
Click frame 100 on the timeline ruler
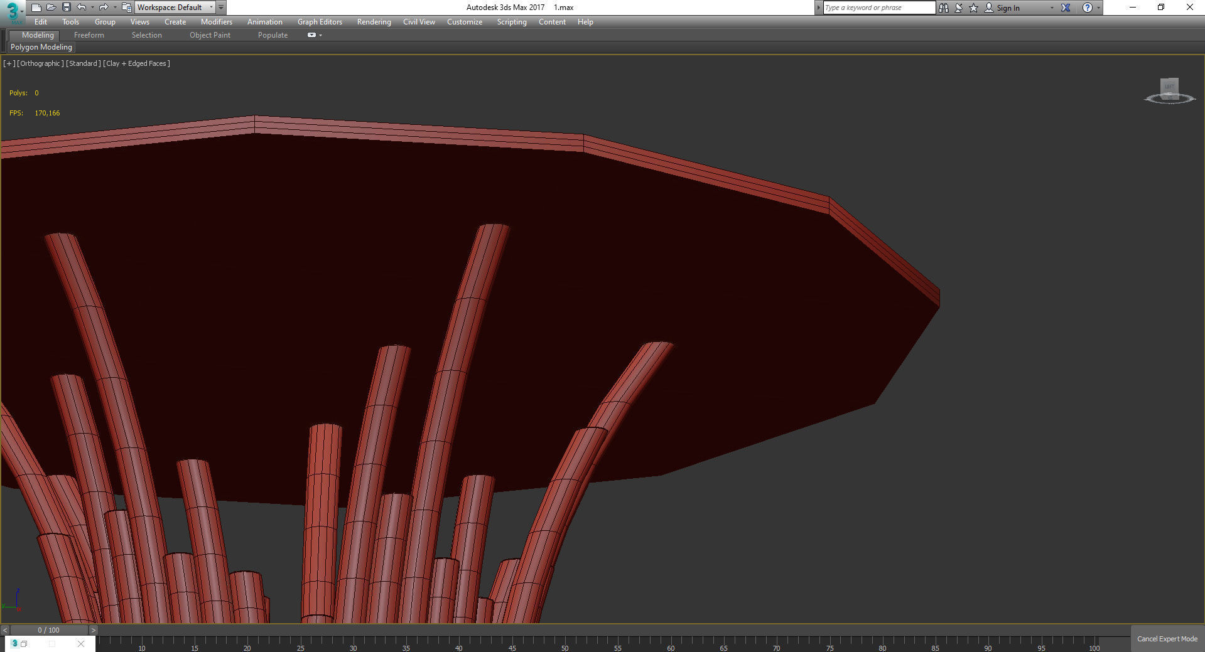pos(1094,648)
